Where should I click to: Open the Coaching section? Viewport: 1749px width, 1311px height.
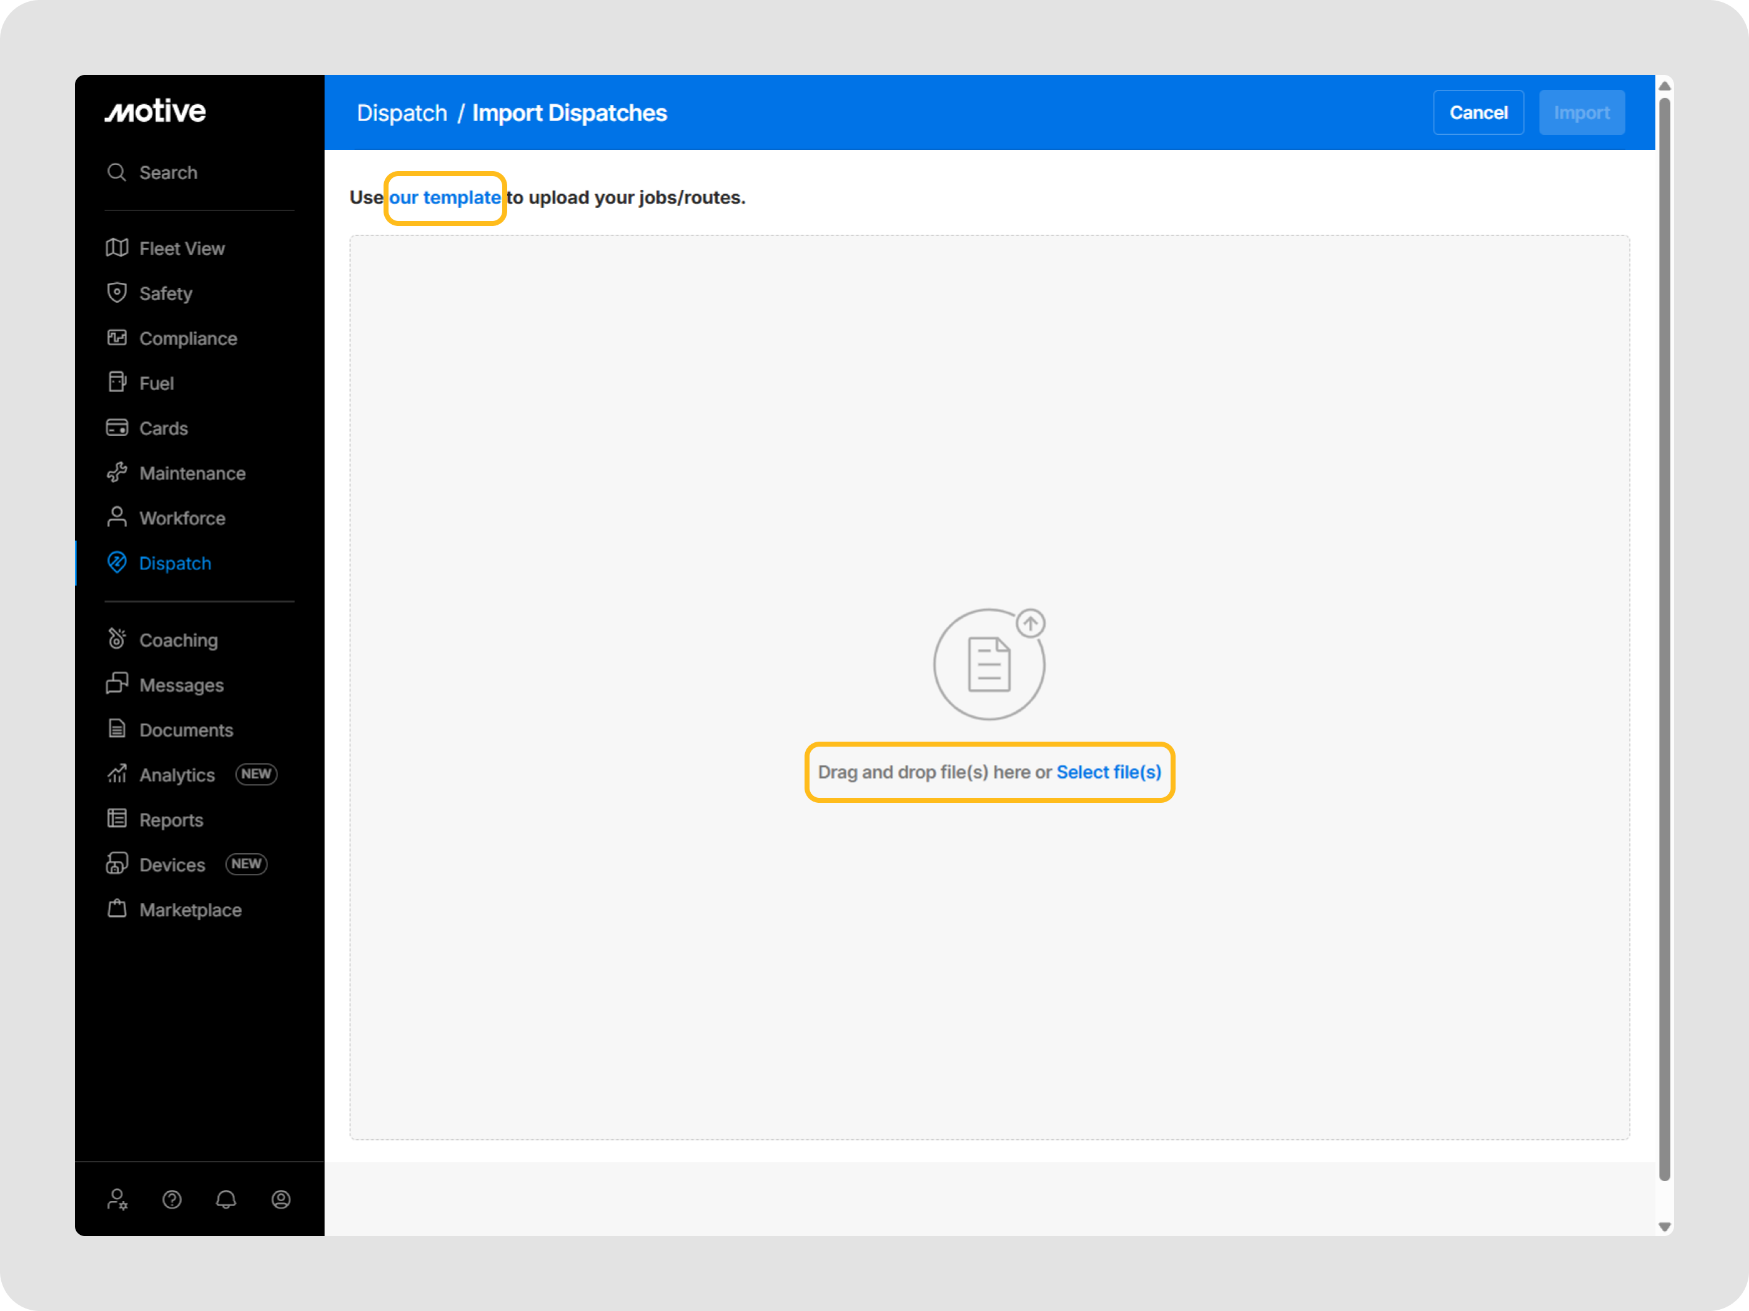click(x=178, y=639)
